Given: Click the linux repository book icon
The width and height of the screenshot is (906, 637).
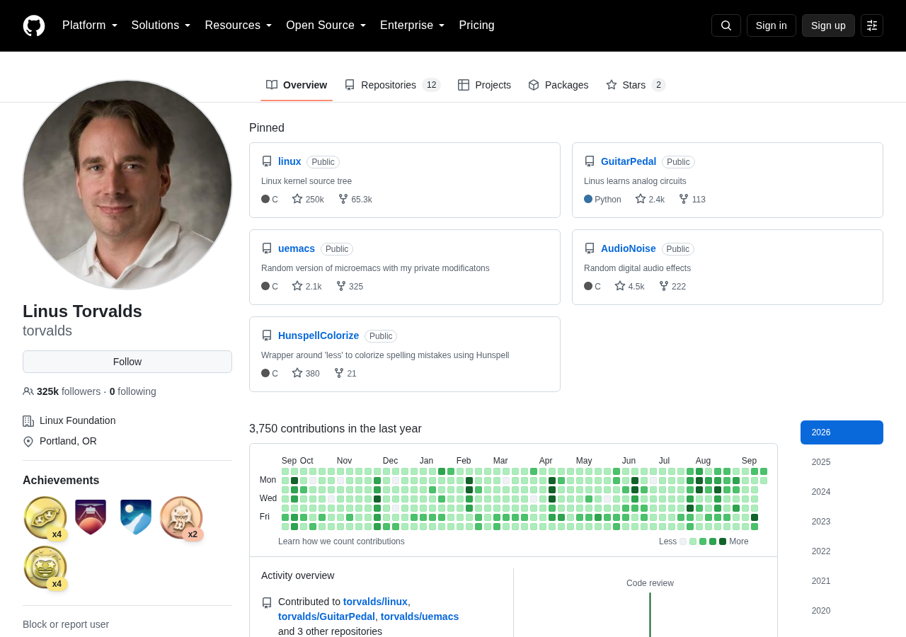Looking at the screenshot, I should [x=267, y=161].
